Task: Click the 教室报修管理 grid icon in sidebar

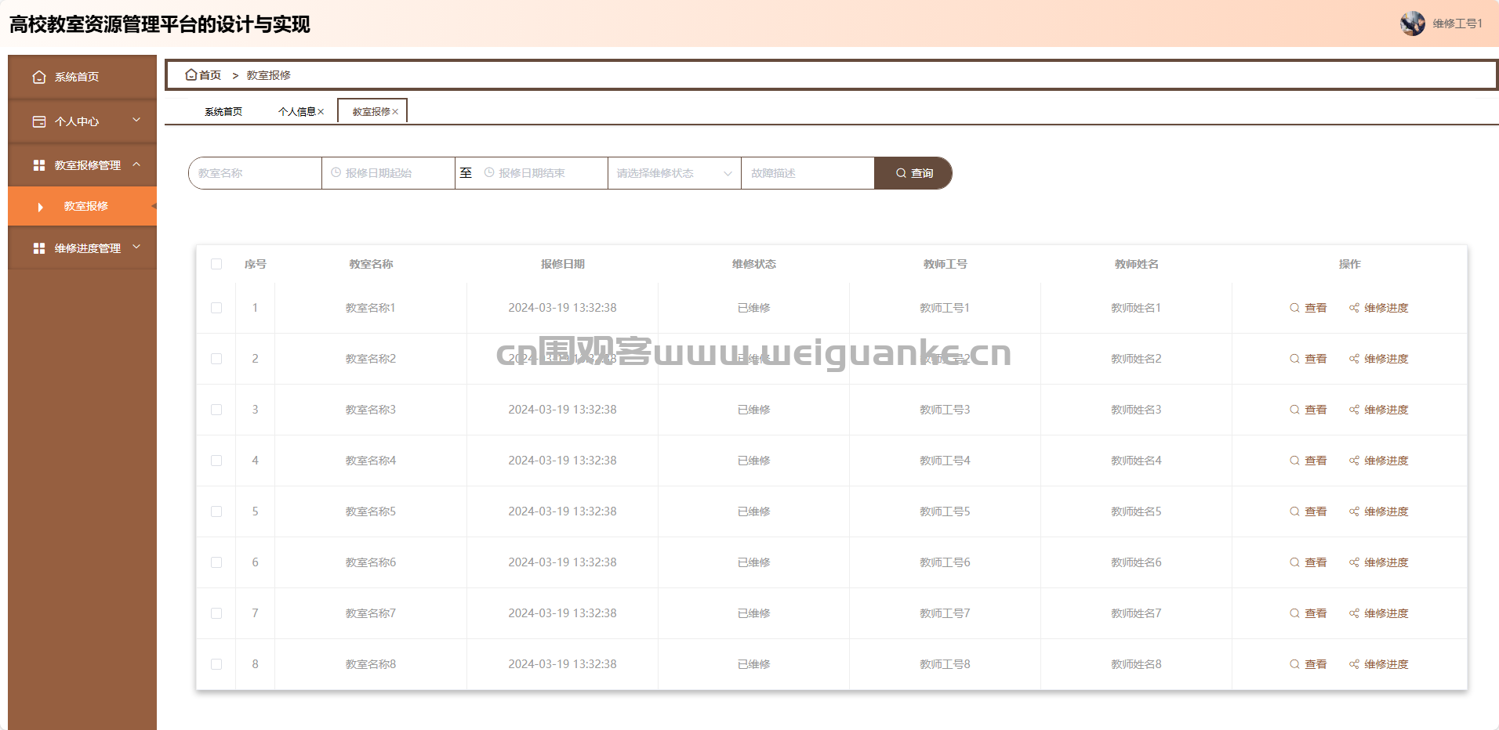Action: (x=39, y=165)
